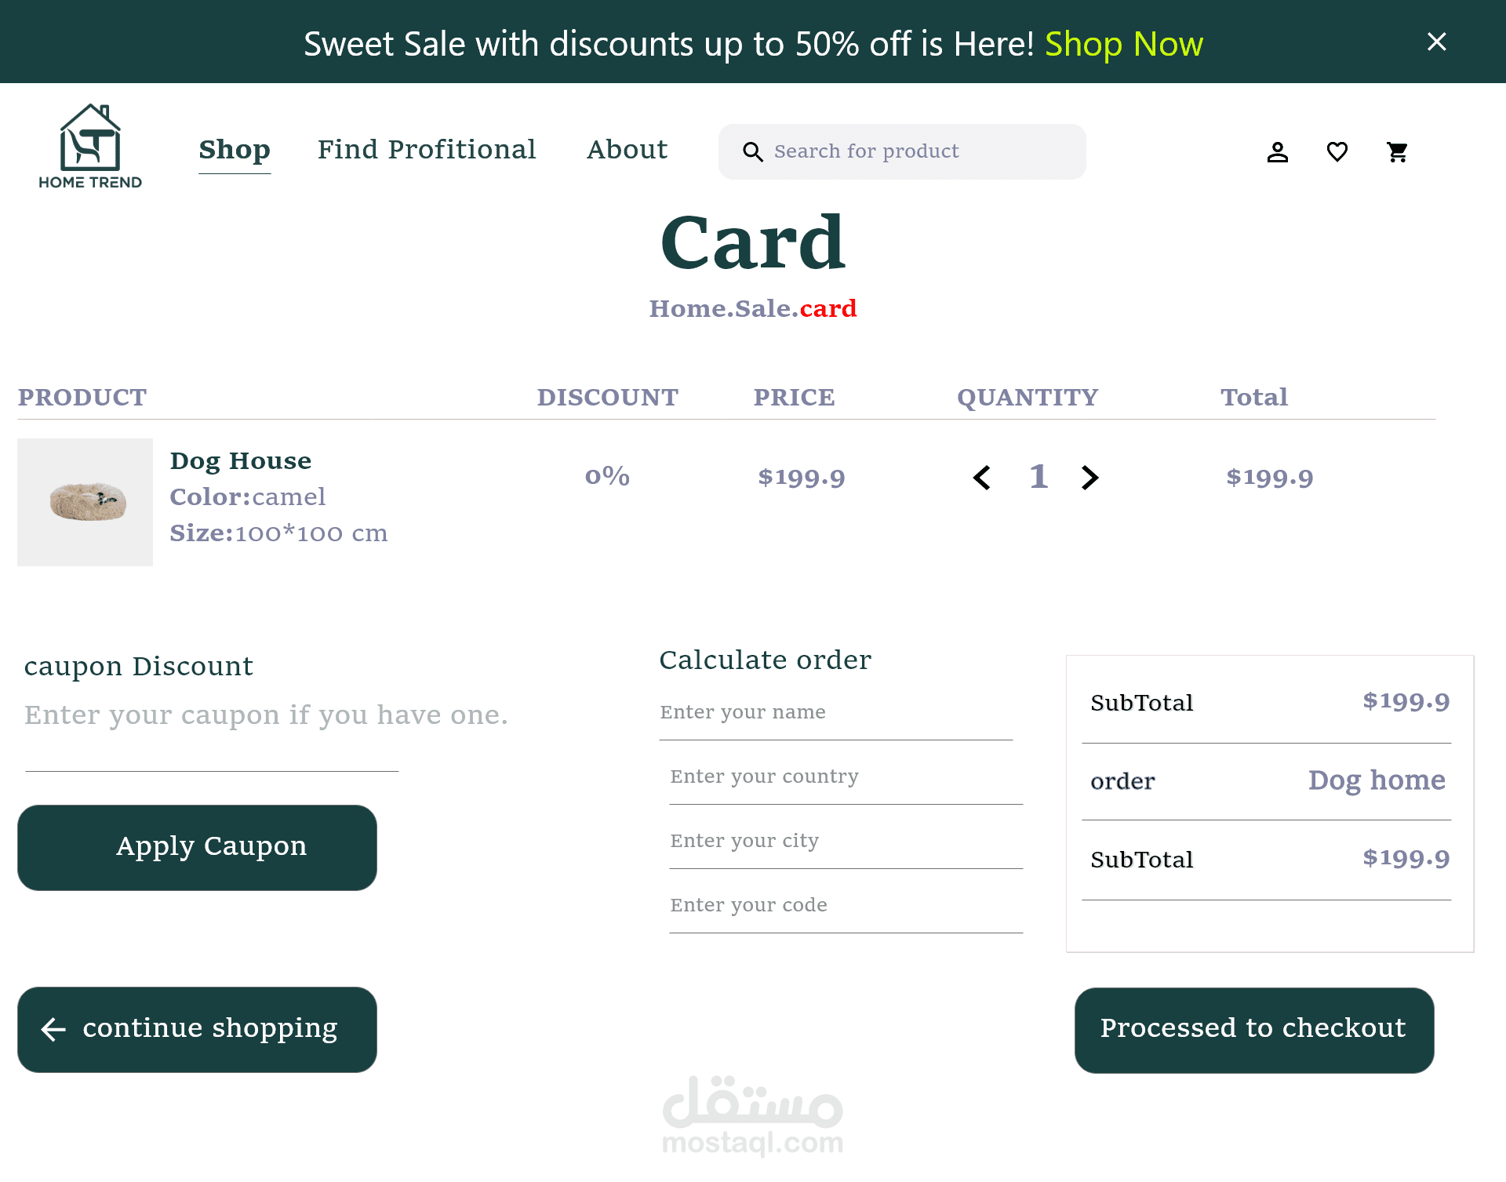The width and height of the screenshot is (1506, 1182).
Task: Click the Shop Now link
Action: click(x=1123, y=44)
